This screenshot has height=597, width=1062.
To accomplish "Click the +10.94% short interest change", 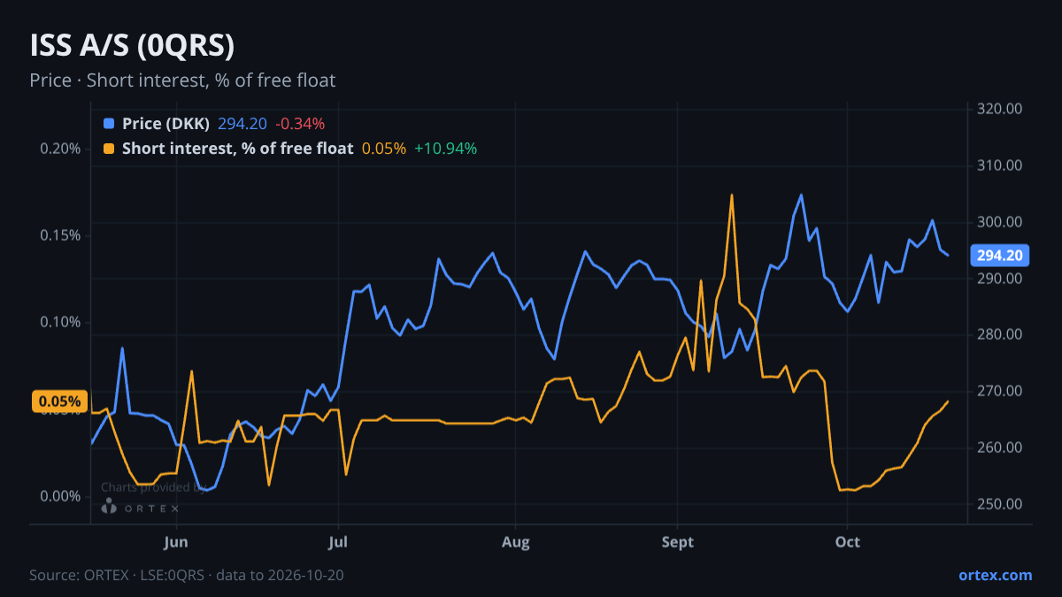I will coord(445,149).
